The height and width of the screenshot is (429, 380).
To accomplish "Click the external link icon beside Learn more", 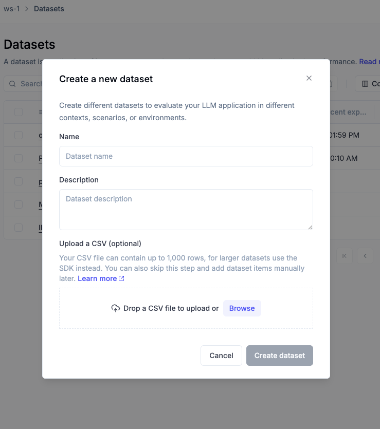I will point(121,278).
